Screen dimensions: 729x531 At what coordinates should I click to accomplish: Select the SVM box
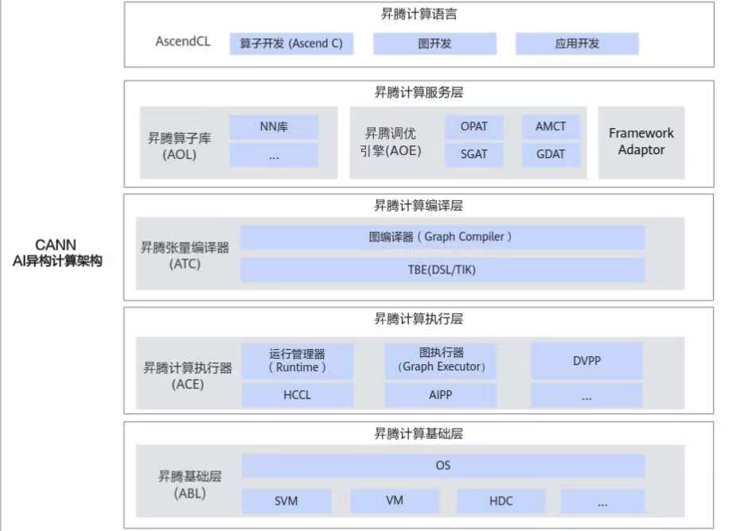click(287, 501)
